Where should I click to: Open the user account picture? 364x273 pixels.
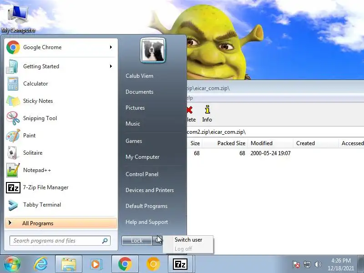[x=153, y=51]
